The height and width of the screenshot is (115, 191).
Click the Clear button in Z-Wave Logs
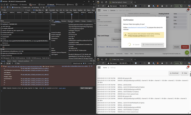184,73
